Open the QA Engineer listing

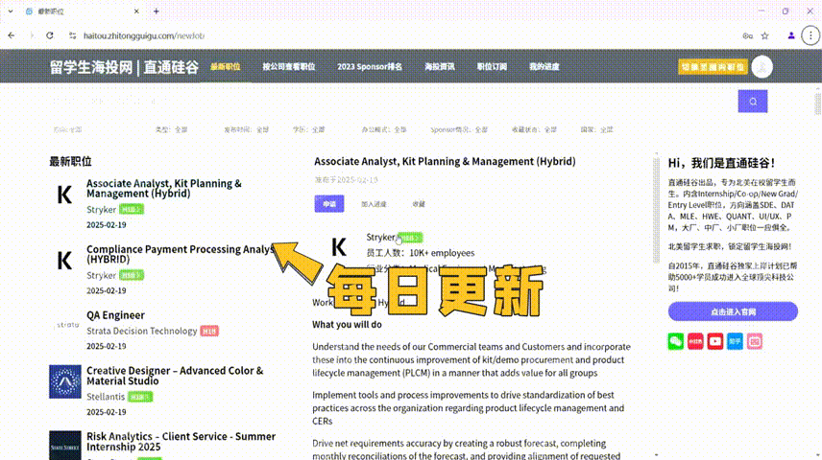click(115, 315)
